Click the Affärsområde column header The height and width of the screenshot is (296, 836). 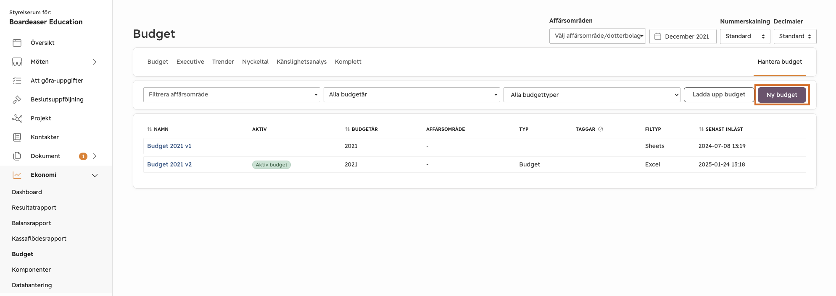click(445, 129)
